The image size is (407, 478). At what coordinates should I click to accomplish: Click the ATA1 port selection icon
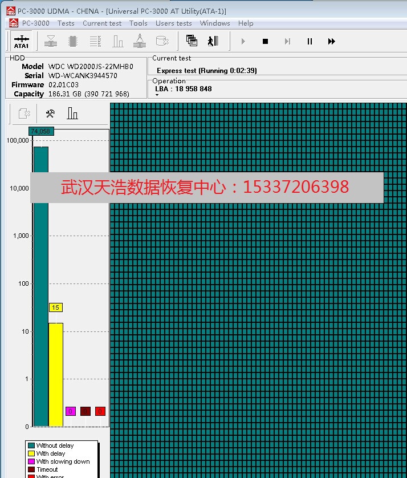point(21,42)
